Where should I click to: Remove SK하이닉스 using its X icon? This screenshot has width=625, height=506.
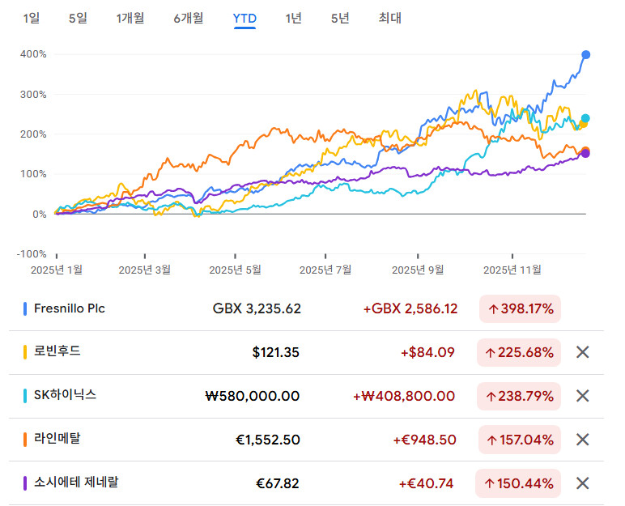click(x=581, y=396)
